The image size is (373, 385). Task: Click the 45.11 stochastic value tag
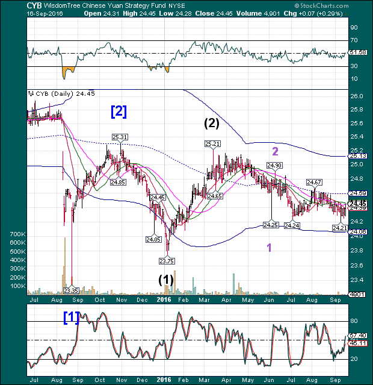point(358,343)
